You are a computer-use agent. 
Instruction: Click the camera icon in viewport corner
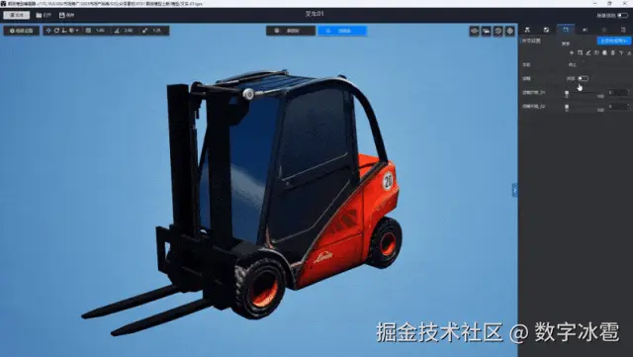[486, 31]
